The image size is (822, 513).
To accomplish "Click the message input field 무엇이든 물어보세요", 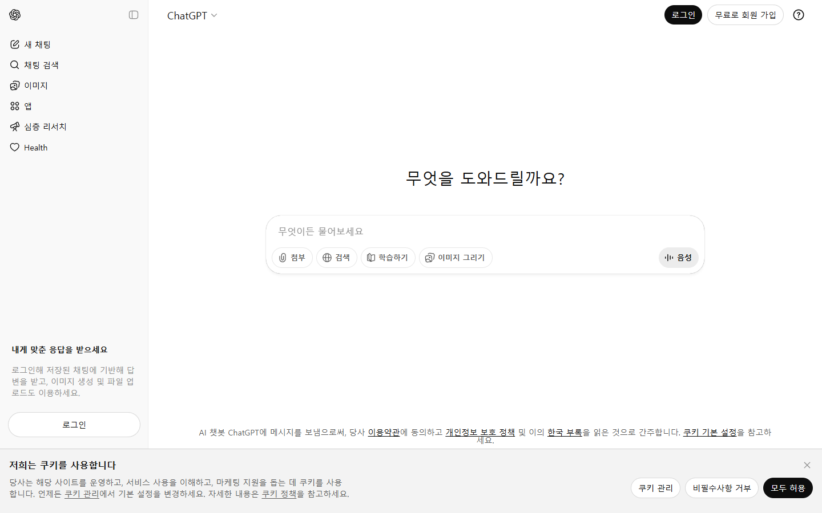I will pyautogui.click(x=485, y=231).
